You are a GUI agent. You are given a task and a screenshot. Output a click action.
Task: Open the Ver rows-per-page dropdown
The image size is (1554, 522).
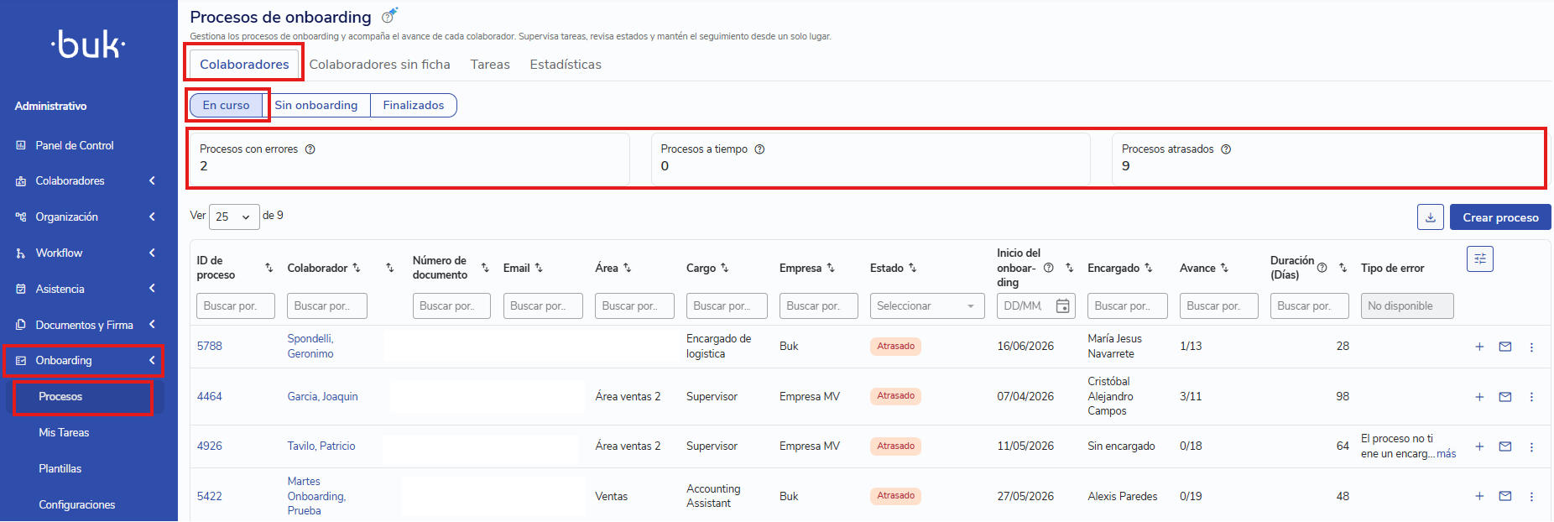[234, 217]
